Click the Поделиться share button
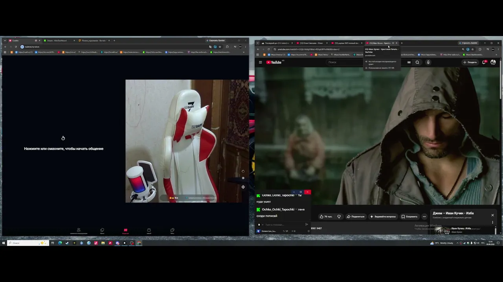This screenshot has width=503, height=282. click(x=355, y=217)
